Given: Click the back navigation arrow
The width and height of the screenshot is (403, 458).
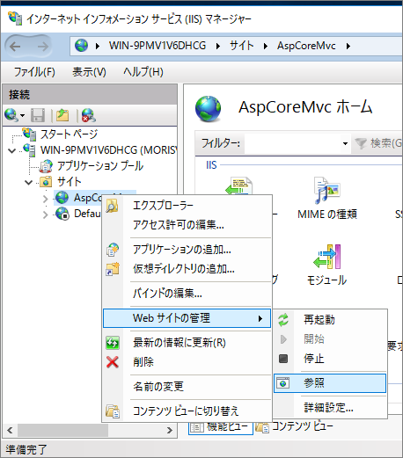Looking at the screenshot, I should [x=15, y=47].
